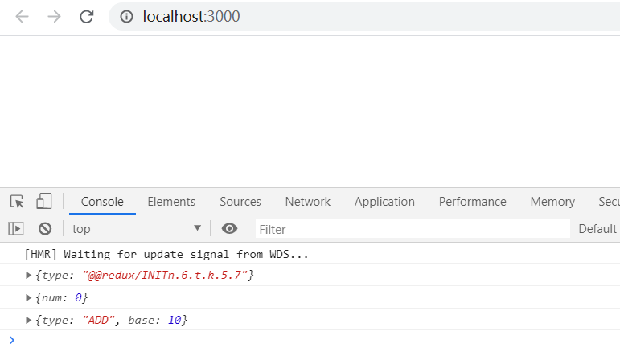This screenshot has width=620, height=352.
Task: Toggle the device toolbar icon
Action: click(x=44, y=202)
